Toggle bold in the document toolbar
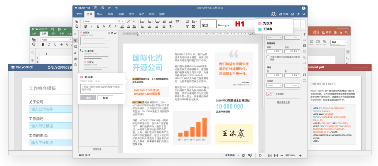This screenshot has width=378, height=166. [85, 26]
